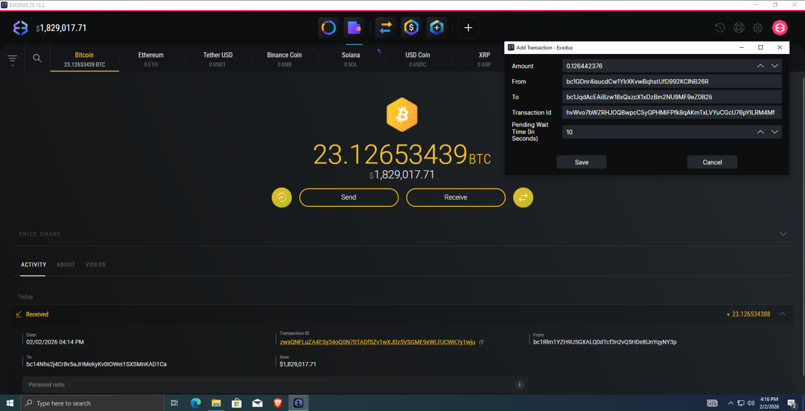Click into the Personal note field
Image resolution: width=805 pixels, height=411 pixels.
point(275,385)
